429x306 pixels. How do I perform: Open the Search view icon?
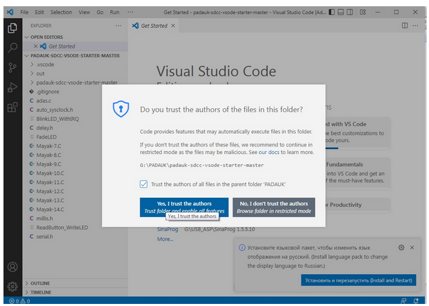pyautogui.click(x=12, y=48)
